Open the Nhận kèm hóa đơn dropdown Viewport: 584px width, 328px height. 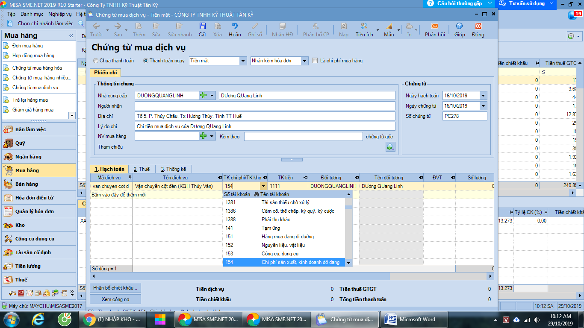(304, 61)
